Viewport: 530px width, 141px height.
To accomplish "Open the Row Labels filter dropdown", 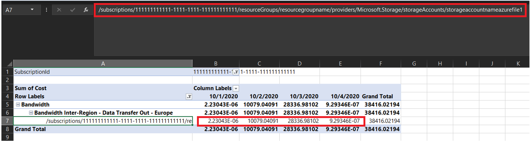I will [x=189, y=97].
